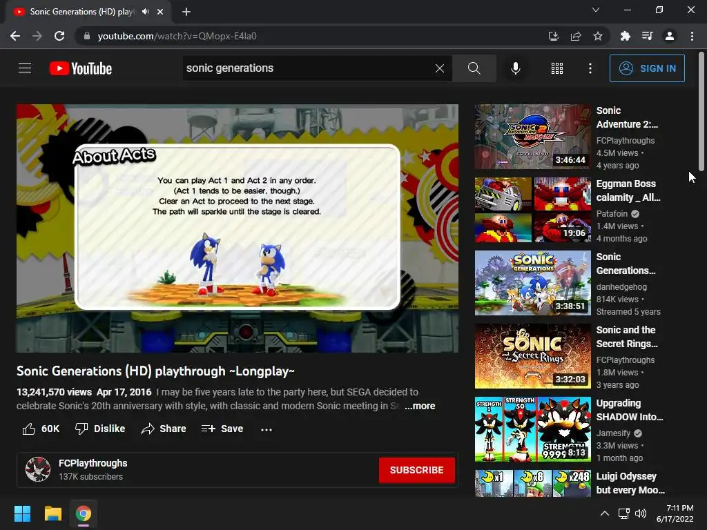Open File Explorer from taskbar

pos(52,513)
